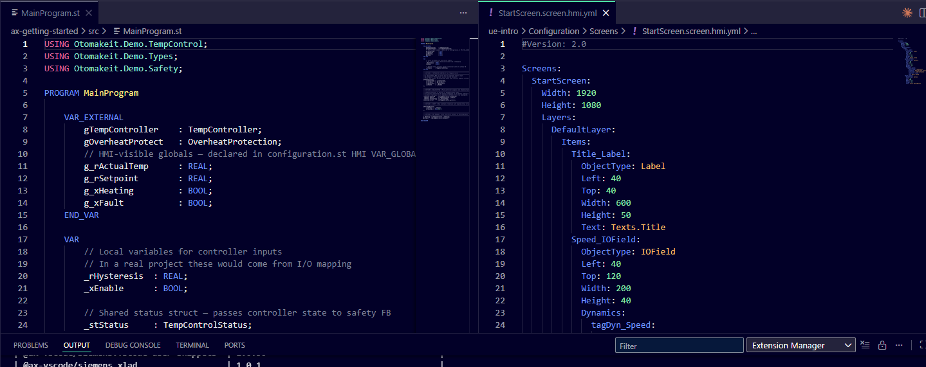Switch to DEBUG CONSOLE panel

pyautogui.click(x=133, y=345)
